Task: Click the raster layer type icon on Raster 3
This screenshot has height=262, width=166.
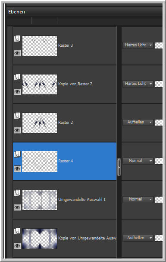Action: tap(17, 39)
